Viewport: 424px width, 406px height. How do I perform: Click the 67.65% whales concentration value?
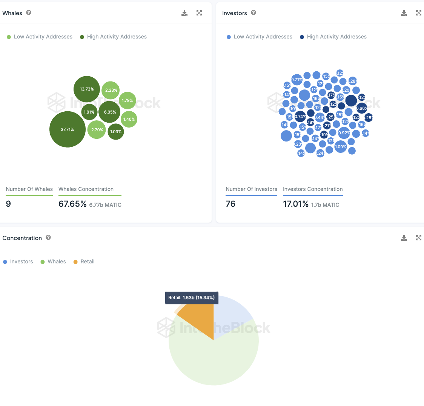tap(72, 204)
